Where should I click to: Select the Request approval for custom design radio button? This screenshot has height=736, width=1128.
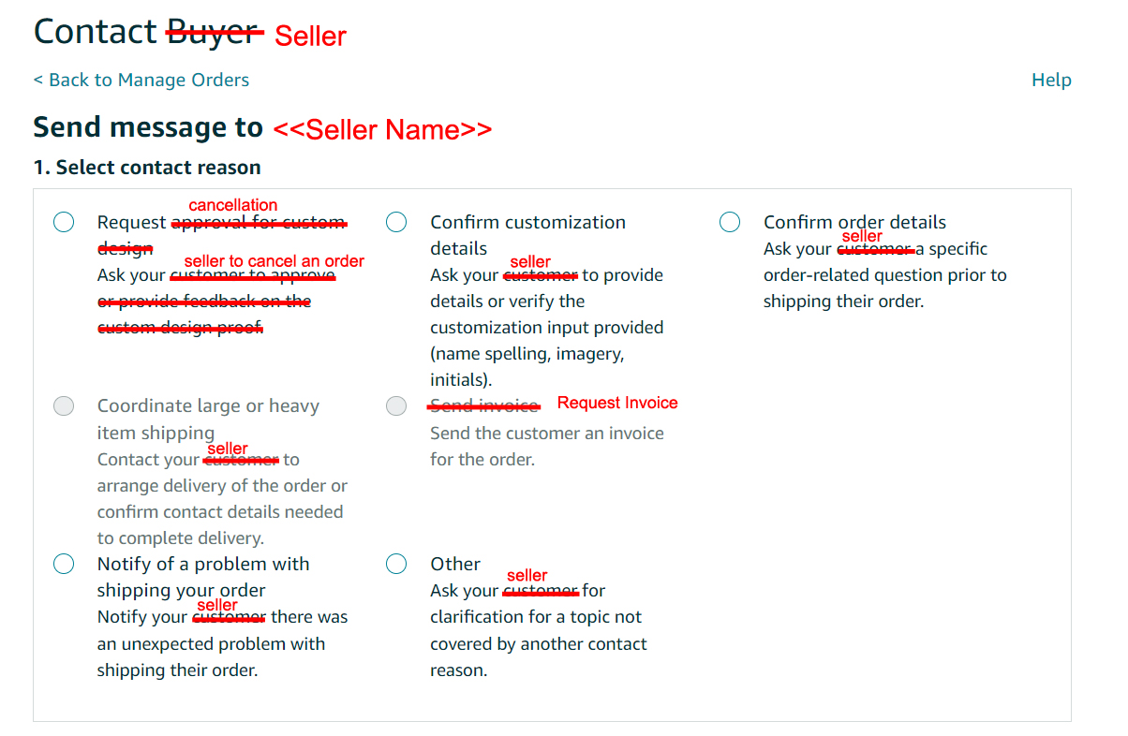64,222
